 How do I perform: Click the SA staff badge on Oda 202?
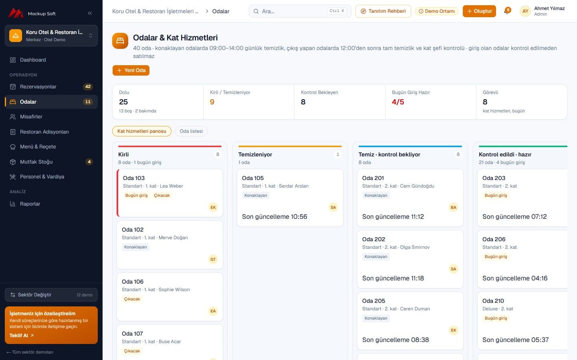click(454, 269)
